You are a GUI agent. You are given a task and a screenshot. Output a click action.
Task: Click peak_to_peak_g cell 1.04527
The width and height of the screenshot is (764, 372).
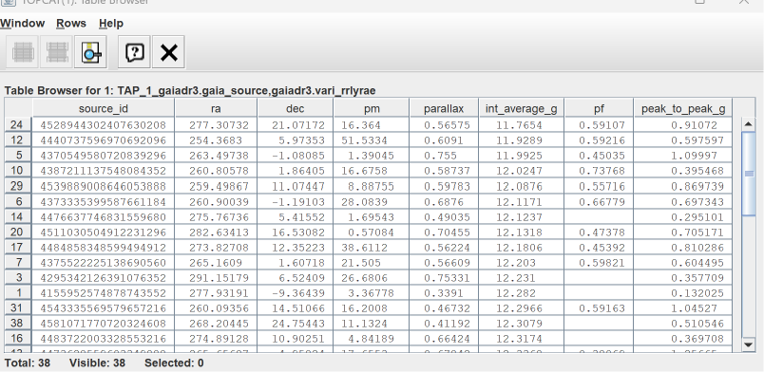click(x=683, y=308)
